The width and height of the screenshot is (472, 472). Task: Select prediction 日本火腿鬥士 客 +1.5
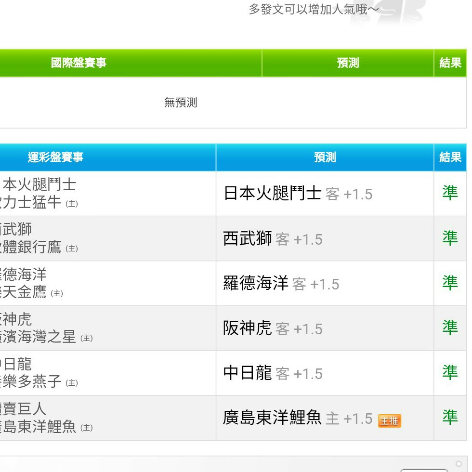pos(298,193)
